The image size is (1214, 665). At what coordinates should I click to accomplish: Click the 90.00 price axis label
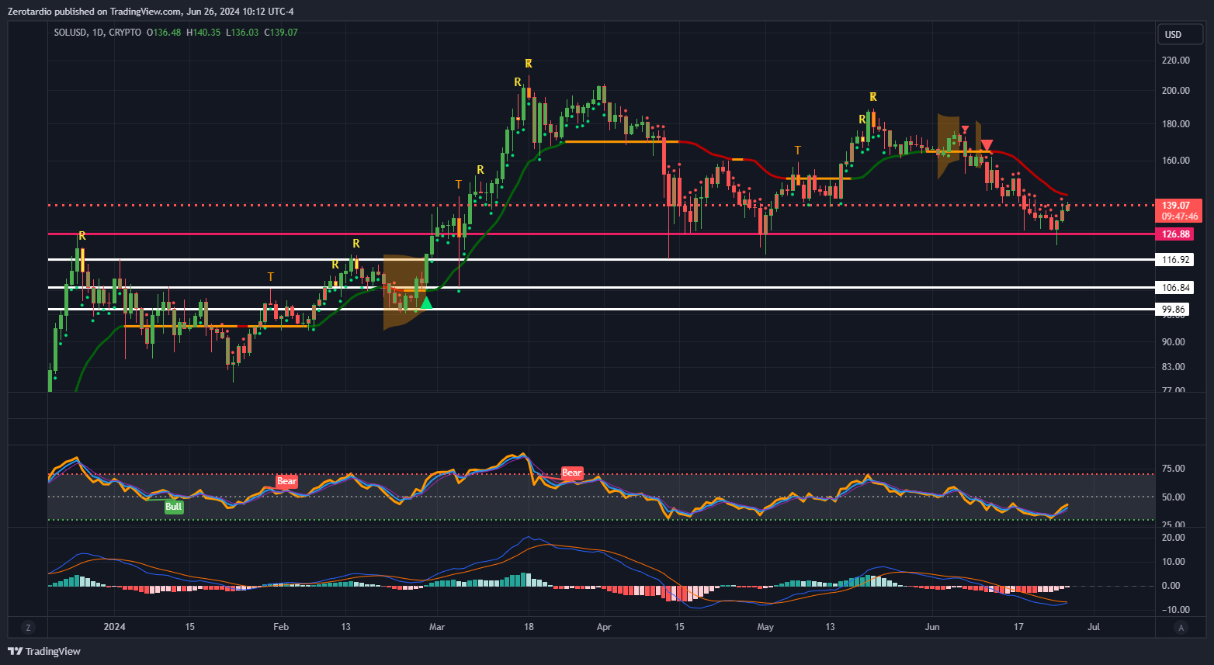(x=1173, y=342)
